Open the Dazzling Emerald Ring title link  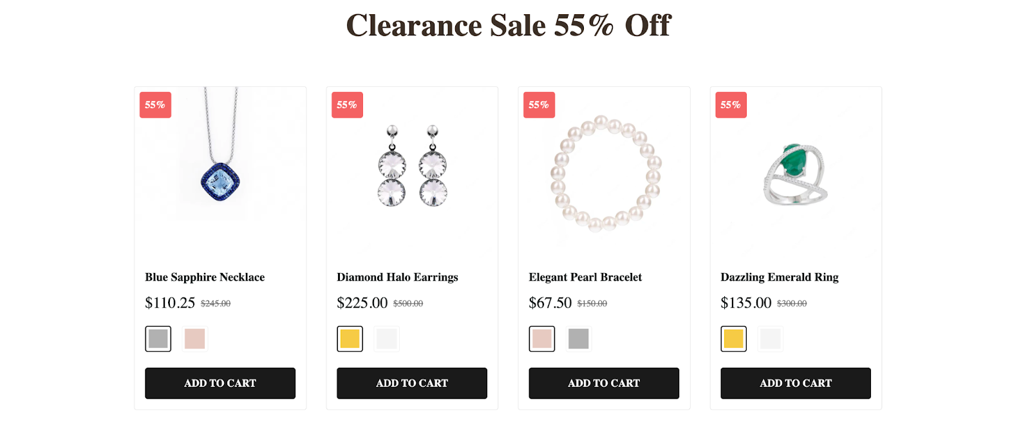pyautogui.click(x=779, y=278)
